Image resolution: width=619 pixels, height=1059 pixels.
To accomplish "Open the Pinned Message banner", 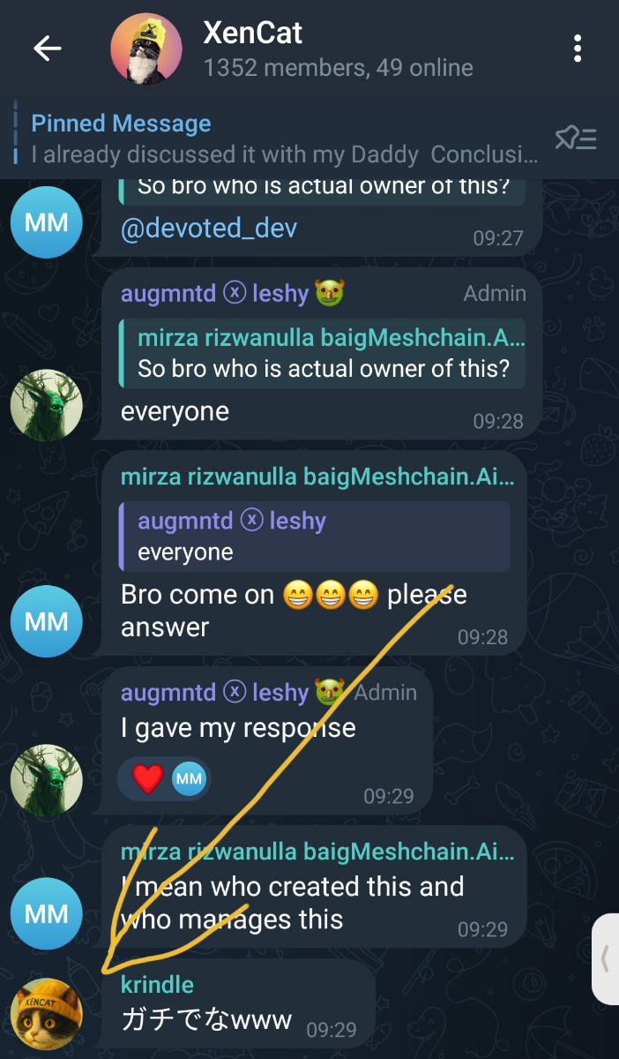I will pyautogui.click(x=282, y=139).
